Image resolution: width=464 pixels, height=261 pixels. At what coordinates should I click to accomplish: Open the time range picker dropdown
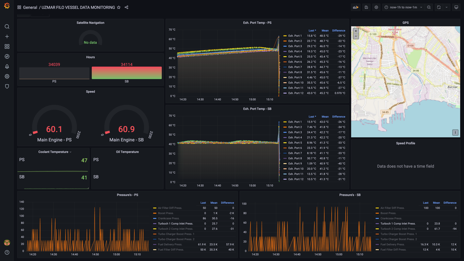(403, 7)
